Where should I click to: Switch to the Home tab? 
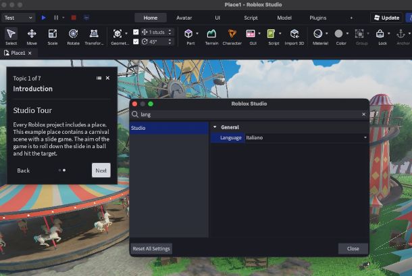(x=151, y=18)
